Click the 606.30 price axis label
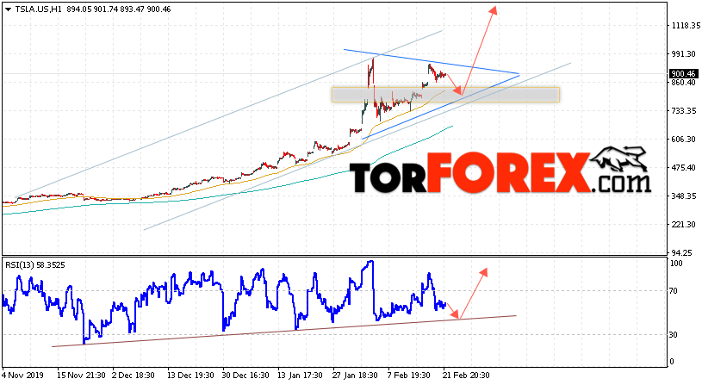The image size is (702, 385). coord(684,140)
